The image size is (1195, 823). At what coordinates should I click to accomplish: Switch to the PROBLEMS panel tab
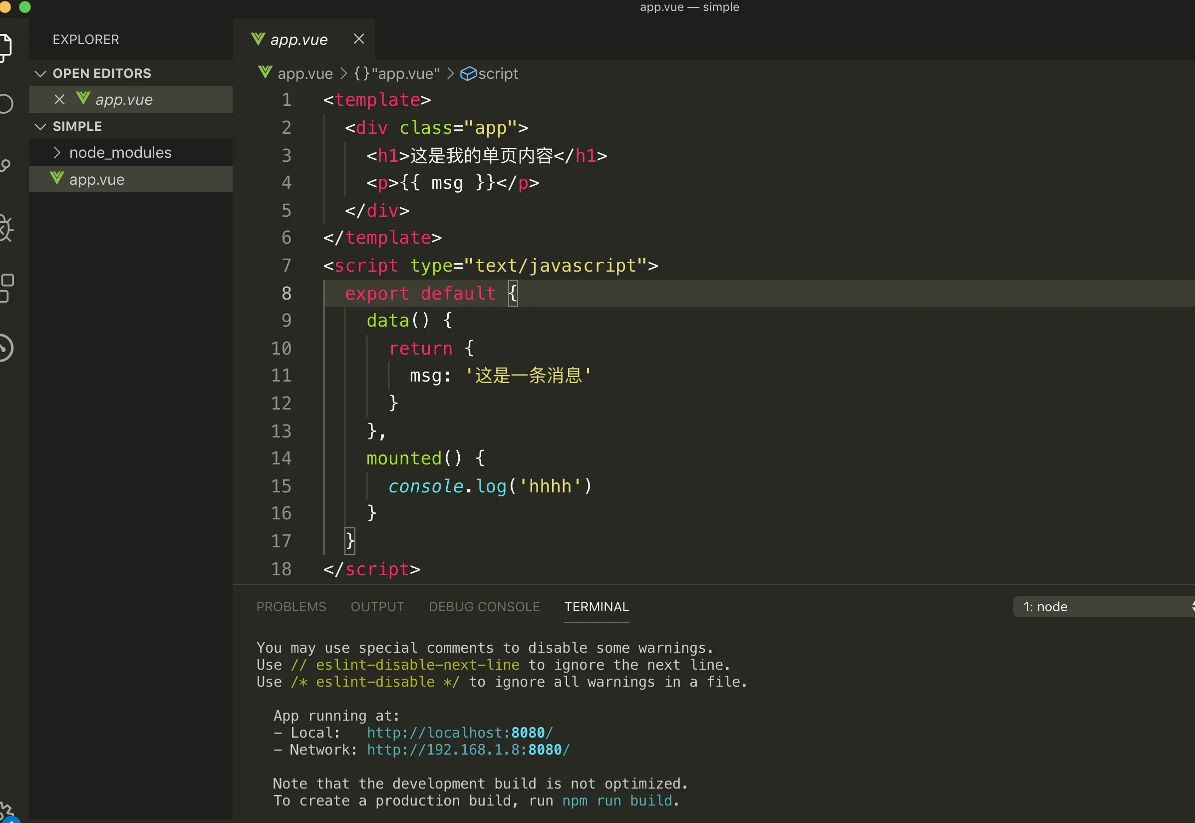click(291, 607)
